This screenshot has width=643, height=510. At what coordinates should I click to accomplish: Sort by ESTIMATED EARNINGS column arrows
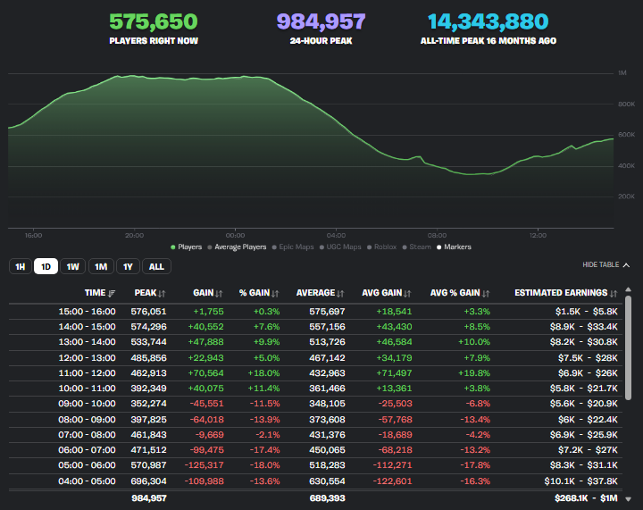point(614,294)
